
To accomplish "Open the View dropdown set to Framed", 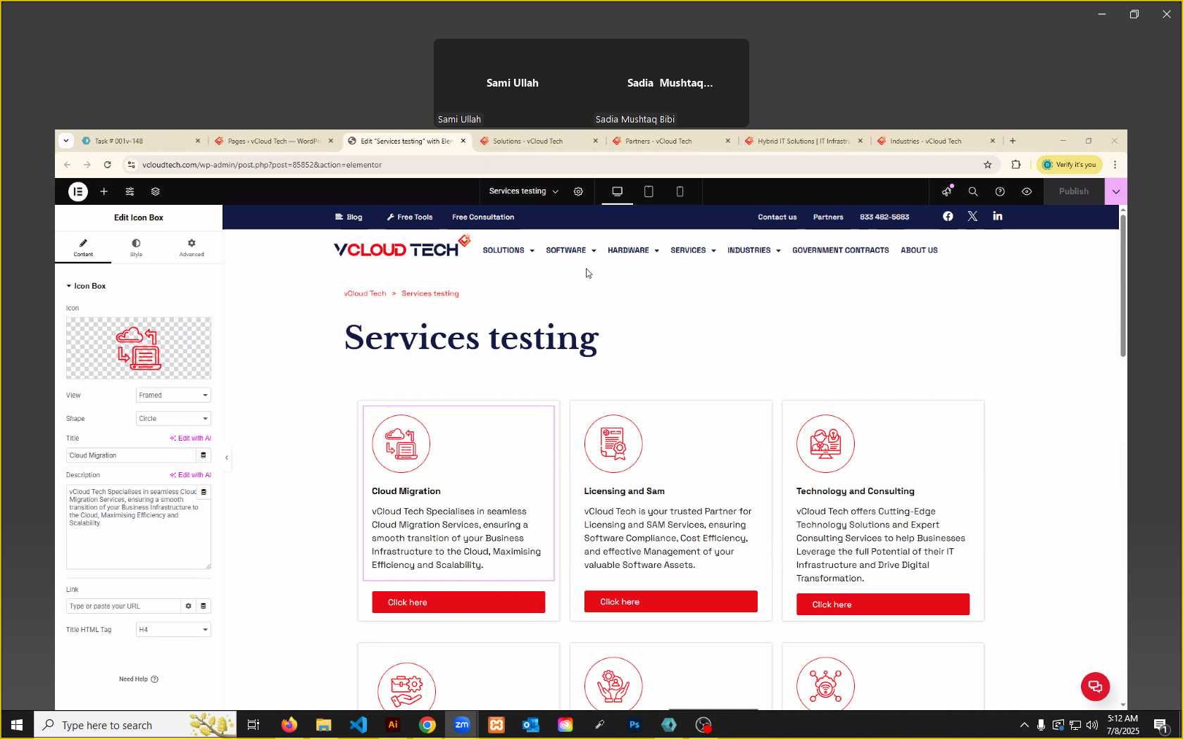I will pos(173,396).
